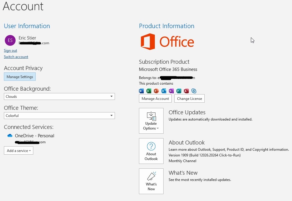Click the Connected Services heading
The height and width of the screenshot is (201, 292).
[29, 127]
